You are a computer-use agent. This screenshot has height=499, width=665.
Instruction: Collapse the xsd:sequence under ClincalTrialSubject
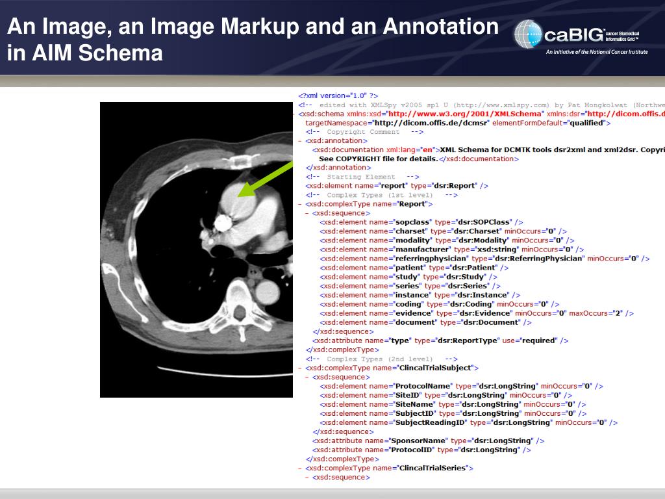pyautogui.click(x=307, y=377)
